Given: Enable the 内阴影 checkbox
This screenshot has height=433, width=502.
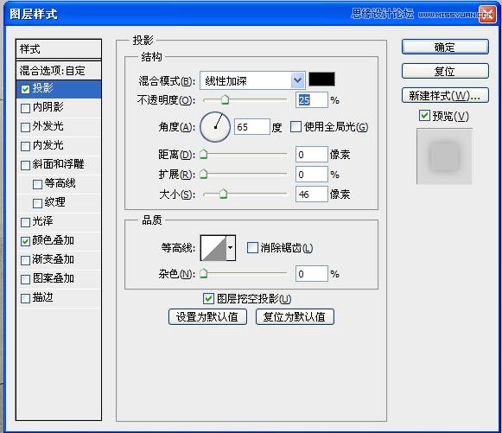Looking at the screenshot, I should (25, 108).
